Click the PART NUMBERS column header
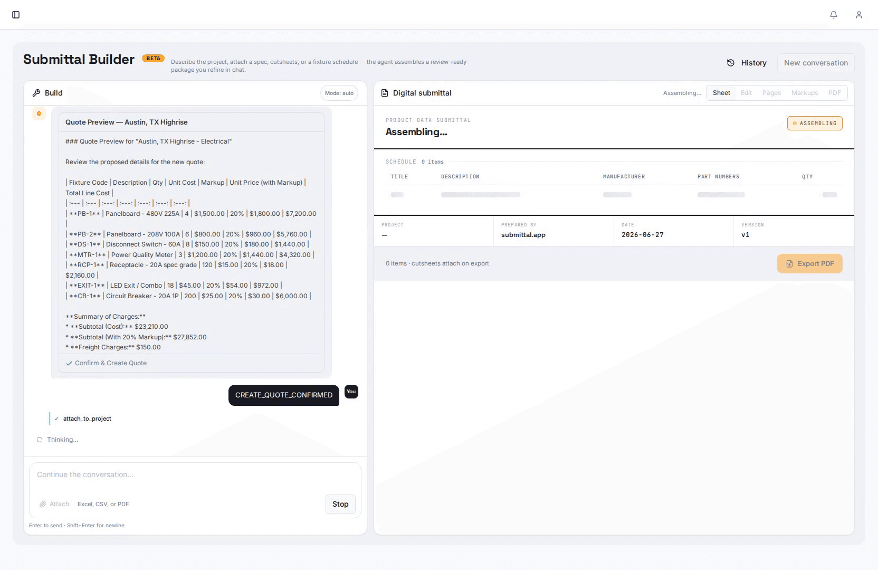The width and height of the screenshot is (878, 570). 718,177
